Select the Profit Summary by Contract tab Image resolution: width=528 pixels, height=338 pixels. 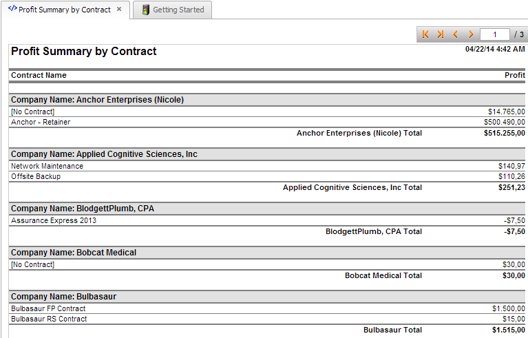tap(65, 10)
